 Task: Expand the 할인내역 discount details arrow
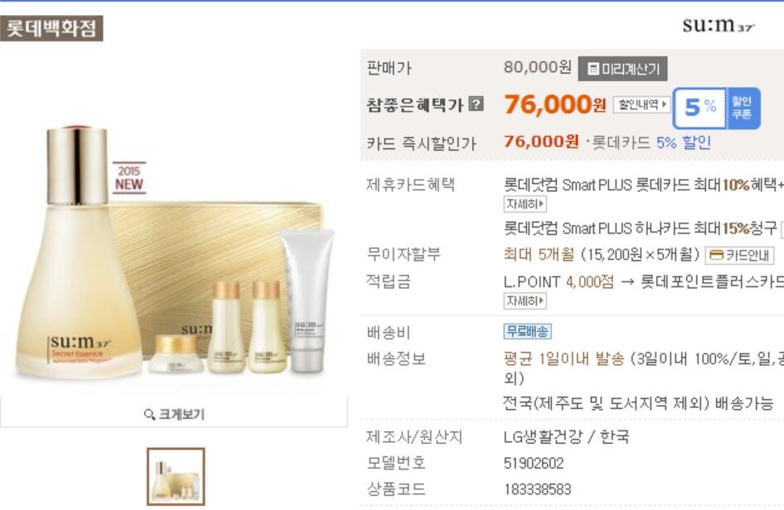[642, 104]
